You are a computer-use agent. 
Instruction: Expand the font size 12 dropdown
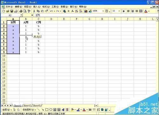(x=119, y=11)
